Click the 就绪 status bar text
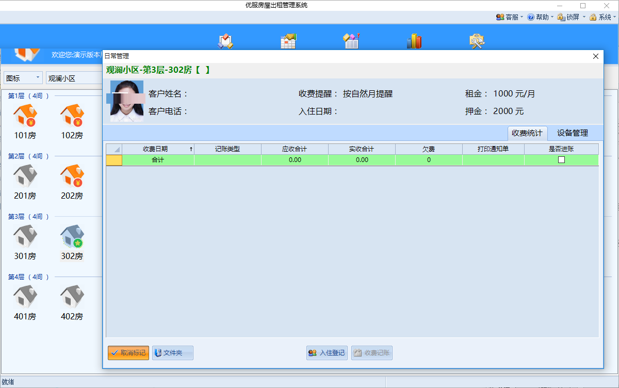The image size is (619, 388). point(8,382)
